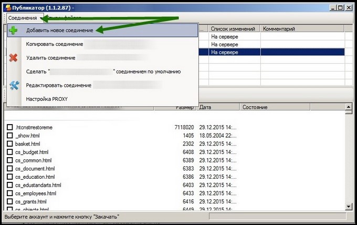Click the Состояние column header
Screen dimensions: 357x225
point(255,107)
